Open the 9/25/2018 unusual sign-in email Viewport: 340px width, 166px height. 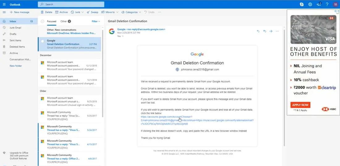[69, 102]
